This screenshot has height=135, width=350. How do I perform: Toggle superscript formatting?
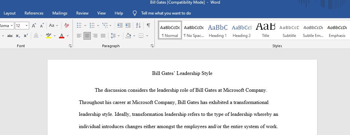26,36
